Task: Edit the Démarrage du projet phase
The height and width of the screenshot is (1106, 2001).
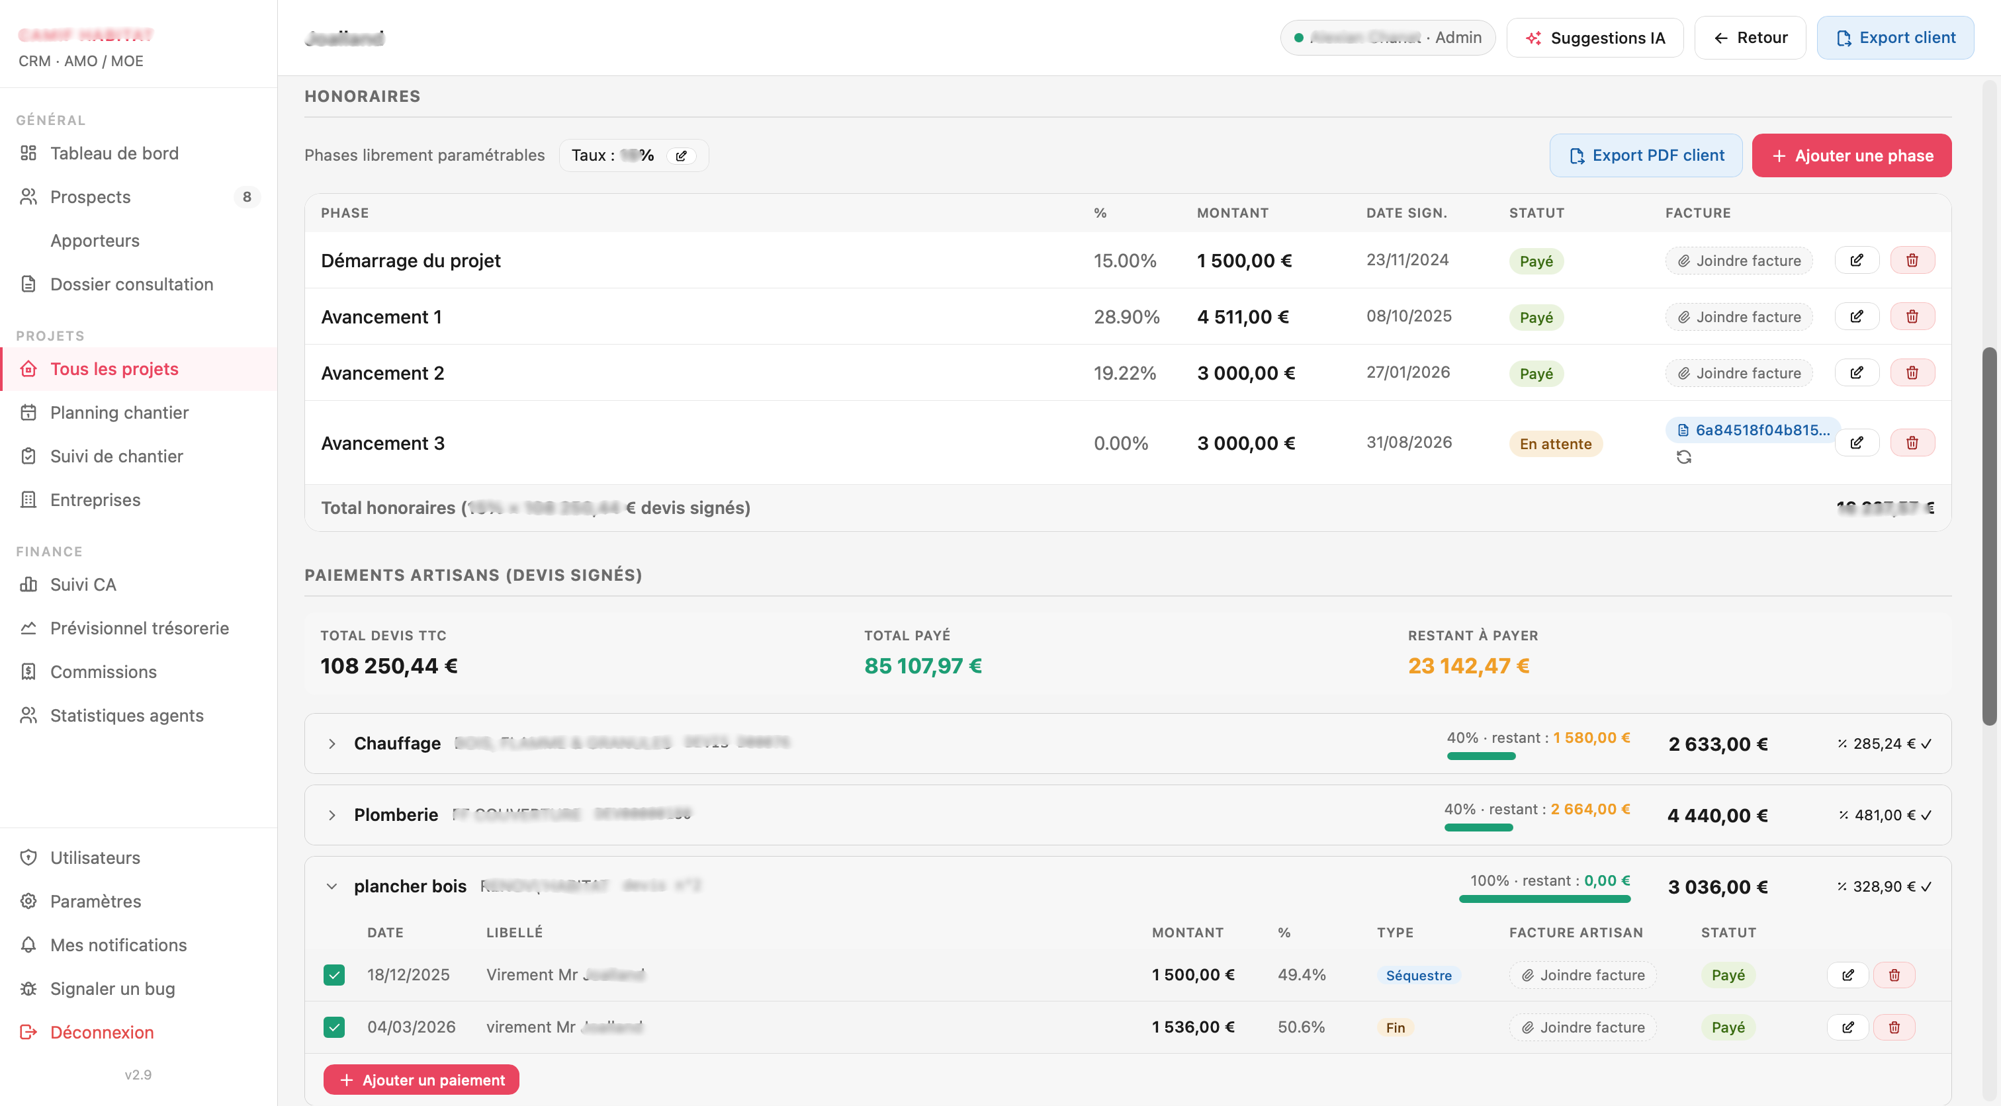Action: click(1857, 260)
